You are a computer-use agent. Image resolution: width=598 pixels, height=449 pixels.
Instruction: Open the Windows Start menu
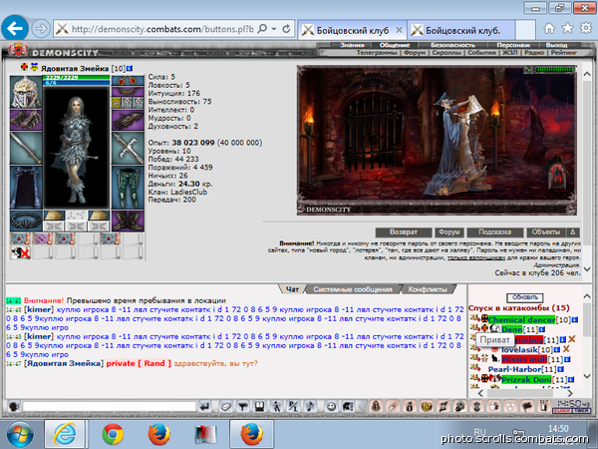point(19,434)
